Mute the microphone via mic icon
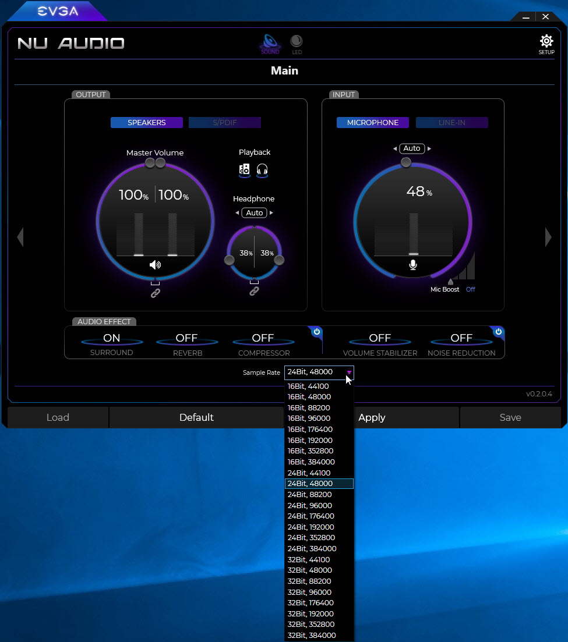 click(x=413, y=265)
